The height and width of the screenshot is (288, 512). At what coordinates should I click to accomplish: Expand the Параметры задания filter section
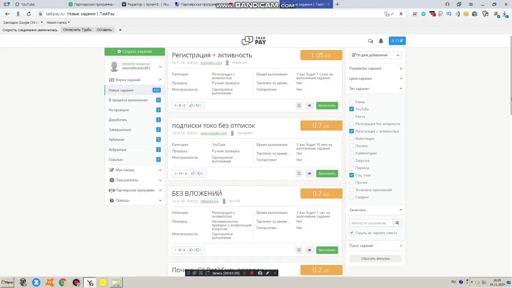coord(376,68)
